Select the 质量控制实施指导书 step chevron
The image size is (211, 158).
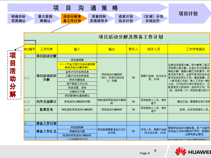pos(101,18)
